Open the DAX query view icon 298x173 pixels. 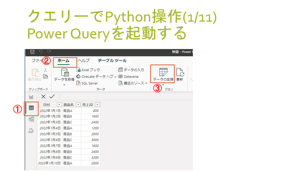coord(31,131)
